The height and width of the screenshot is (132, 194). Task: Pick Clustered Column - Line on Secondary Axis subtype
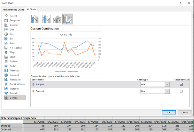pyautogui.click(x=46, y=19)
